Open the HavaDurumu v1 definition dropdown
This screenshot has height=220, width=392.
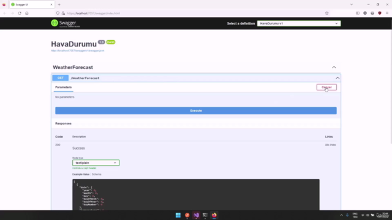[x=299, y=23]
